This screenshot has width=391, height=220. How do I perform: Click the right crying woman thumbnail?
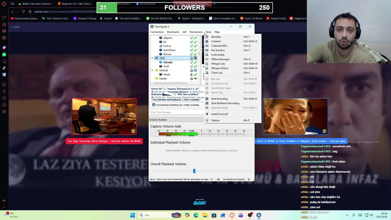coord(295,116)
